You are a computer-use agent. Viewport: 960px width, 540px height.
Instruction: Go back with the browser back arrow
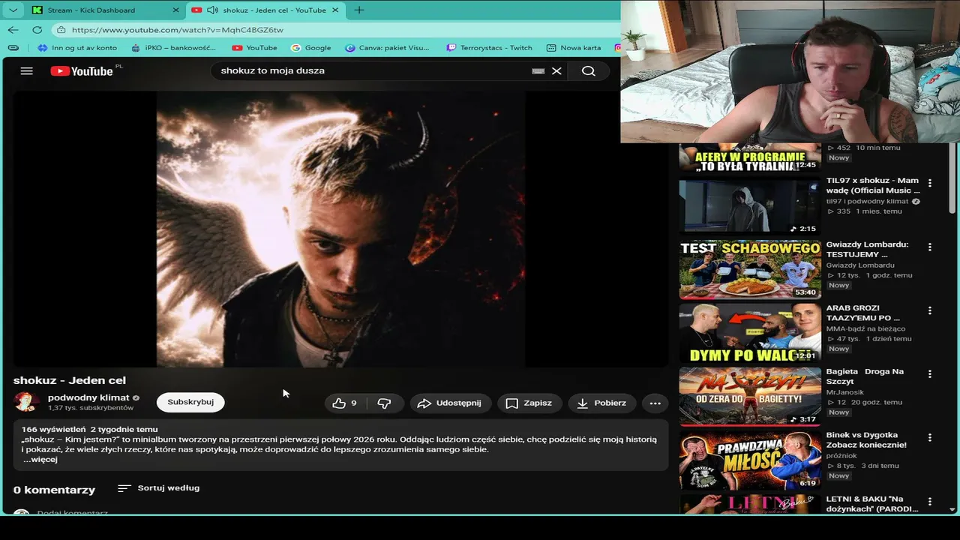click(x=13, y=30)
